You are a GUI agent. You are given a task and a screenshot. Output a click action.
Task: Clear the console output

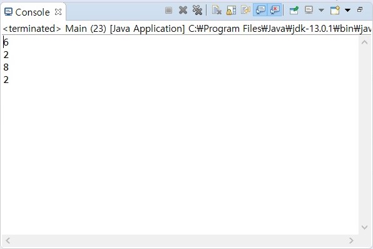click(x=217, y=10)
